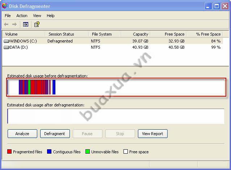Click 'Estimated disk usage after defragmentation' label
Image resolution: width=231 pixels, height=170 pixels.
(46, 105)
